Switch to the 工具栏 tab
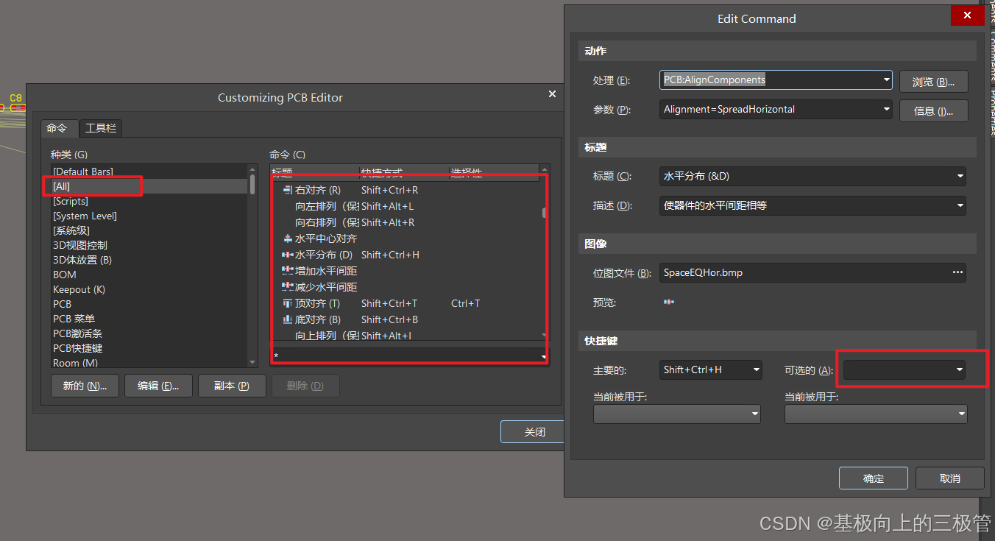This screenshot has height=541, width=995. (101, 128)
